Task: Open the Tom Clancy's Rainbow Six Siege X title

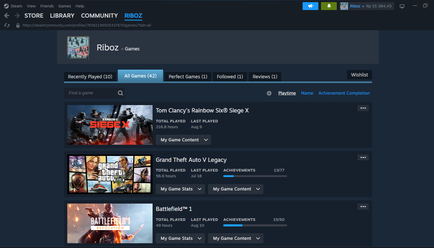Action: pos(202,111)
